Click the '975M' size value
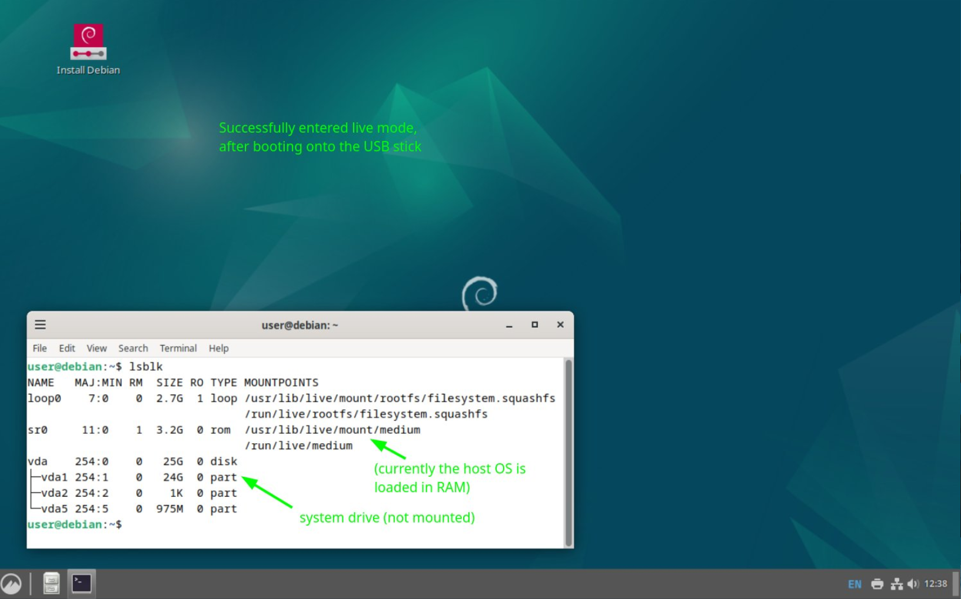 pos(169,509)
